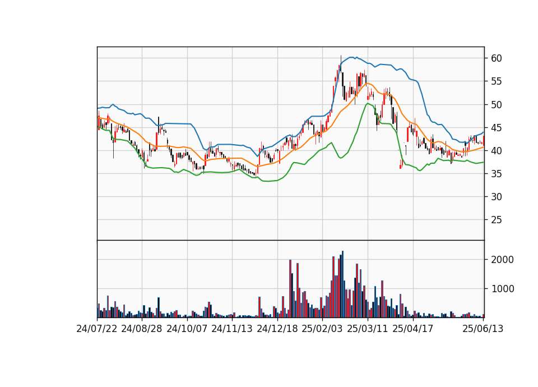Viewport: 538px width, 387px height.
Task: Select the 50 price axis label
Action: [x=497, y=105]
